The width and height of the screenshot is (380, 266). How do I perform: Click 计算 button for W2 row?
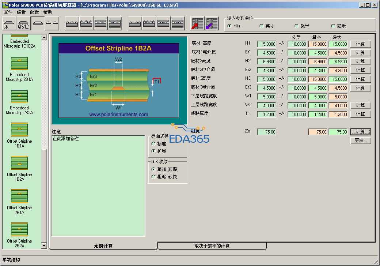coord(360,105)
